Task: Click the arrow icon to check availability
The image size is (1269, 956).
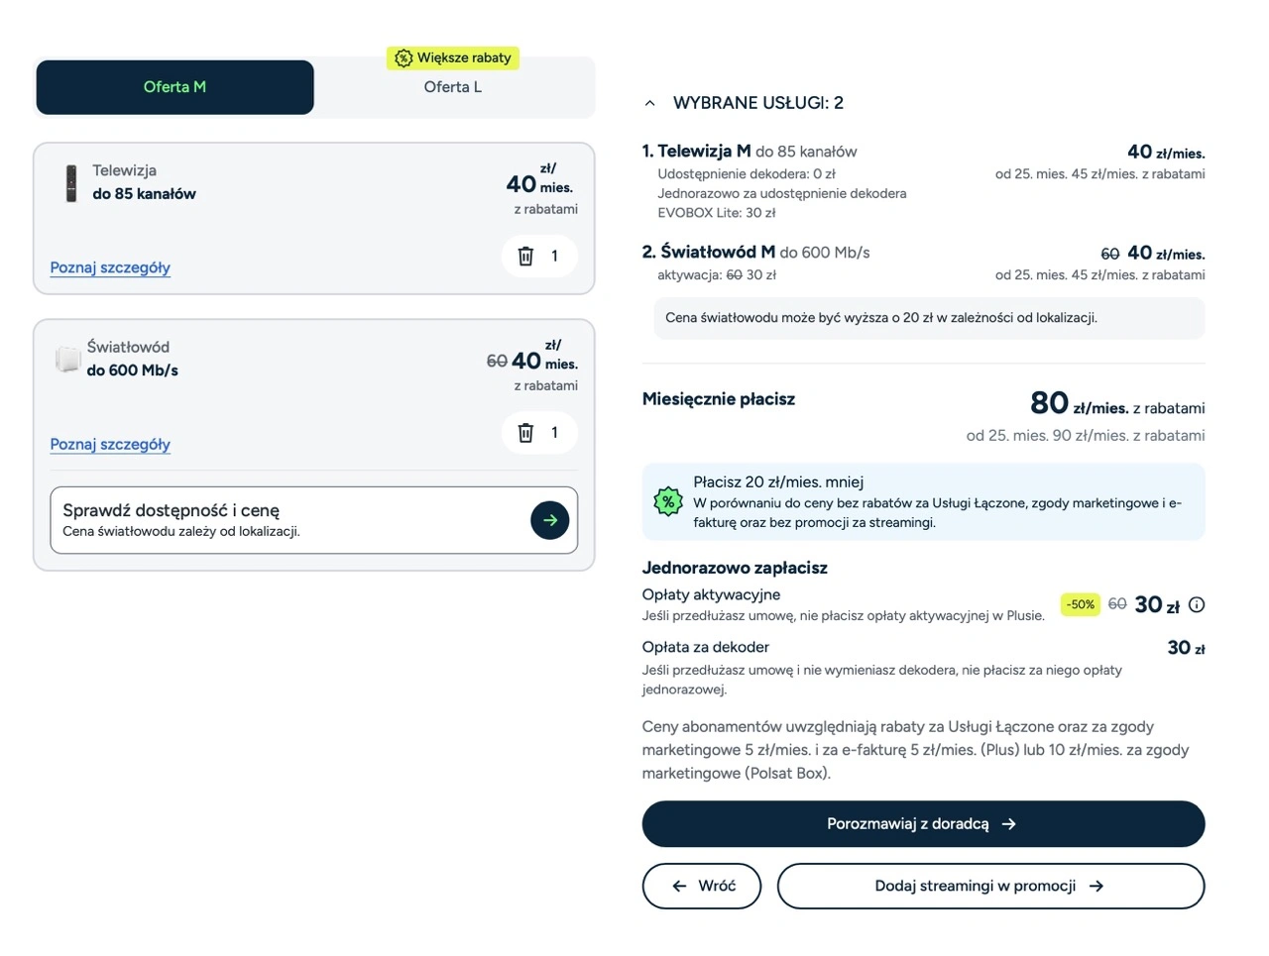Action: tap(550, 520)
